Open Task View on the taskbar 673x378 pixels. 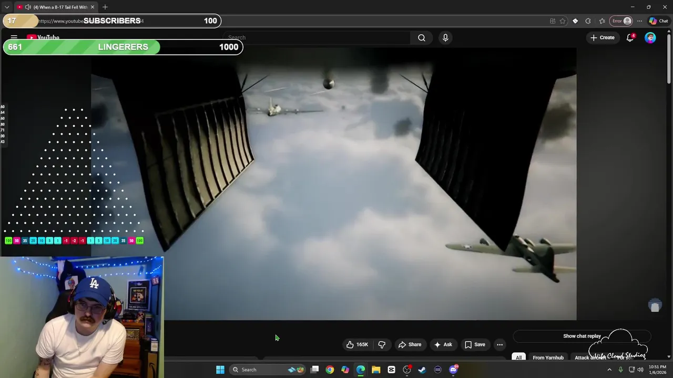[314, 370]
